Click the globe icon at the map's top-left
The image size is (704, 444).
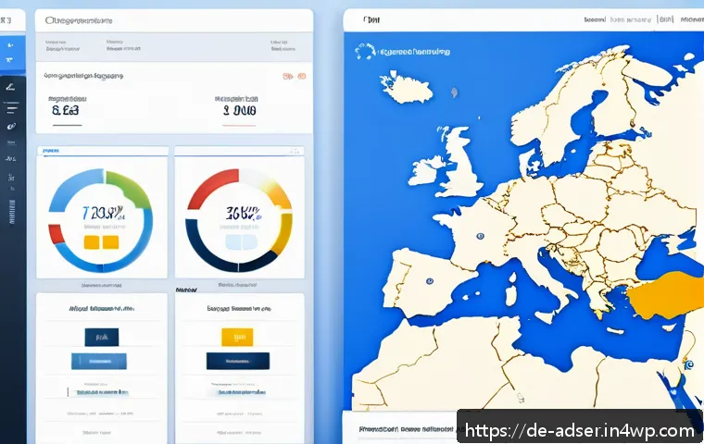coord(365,51)
